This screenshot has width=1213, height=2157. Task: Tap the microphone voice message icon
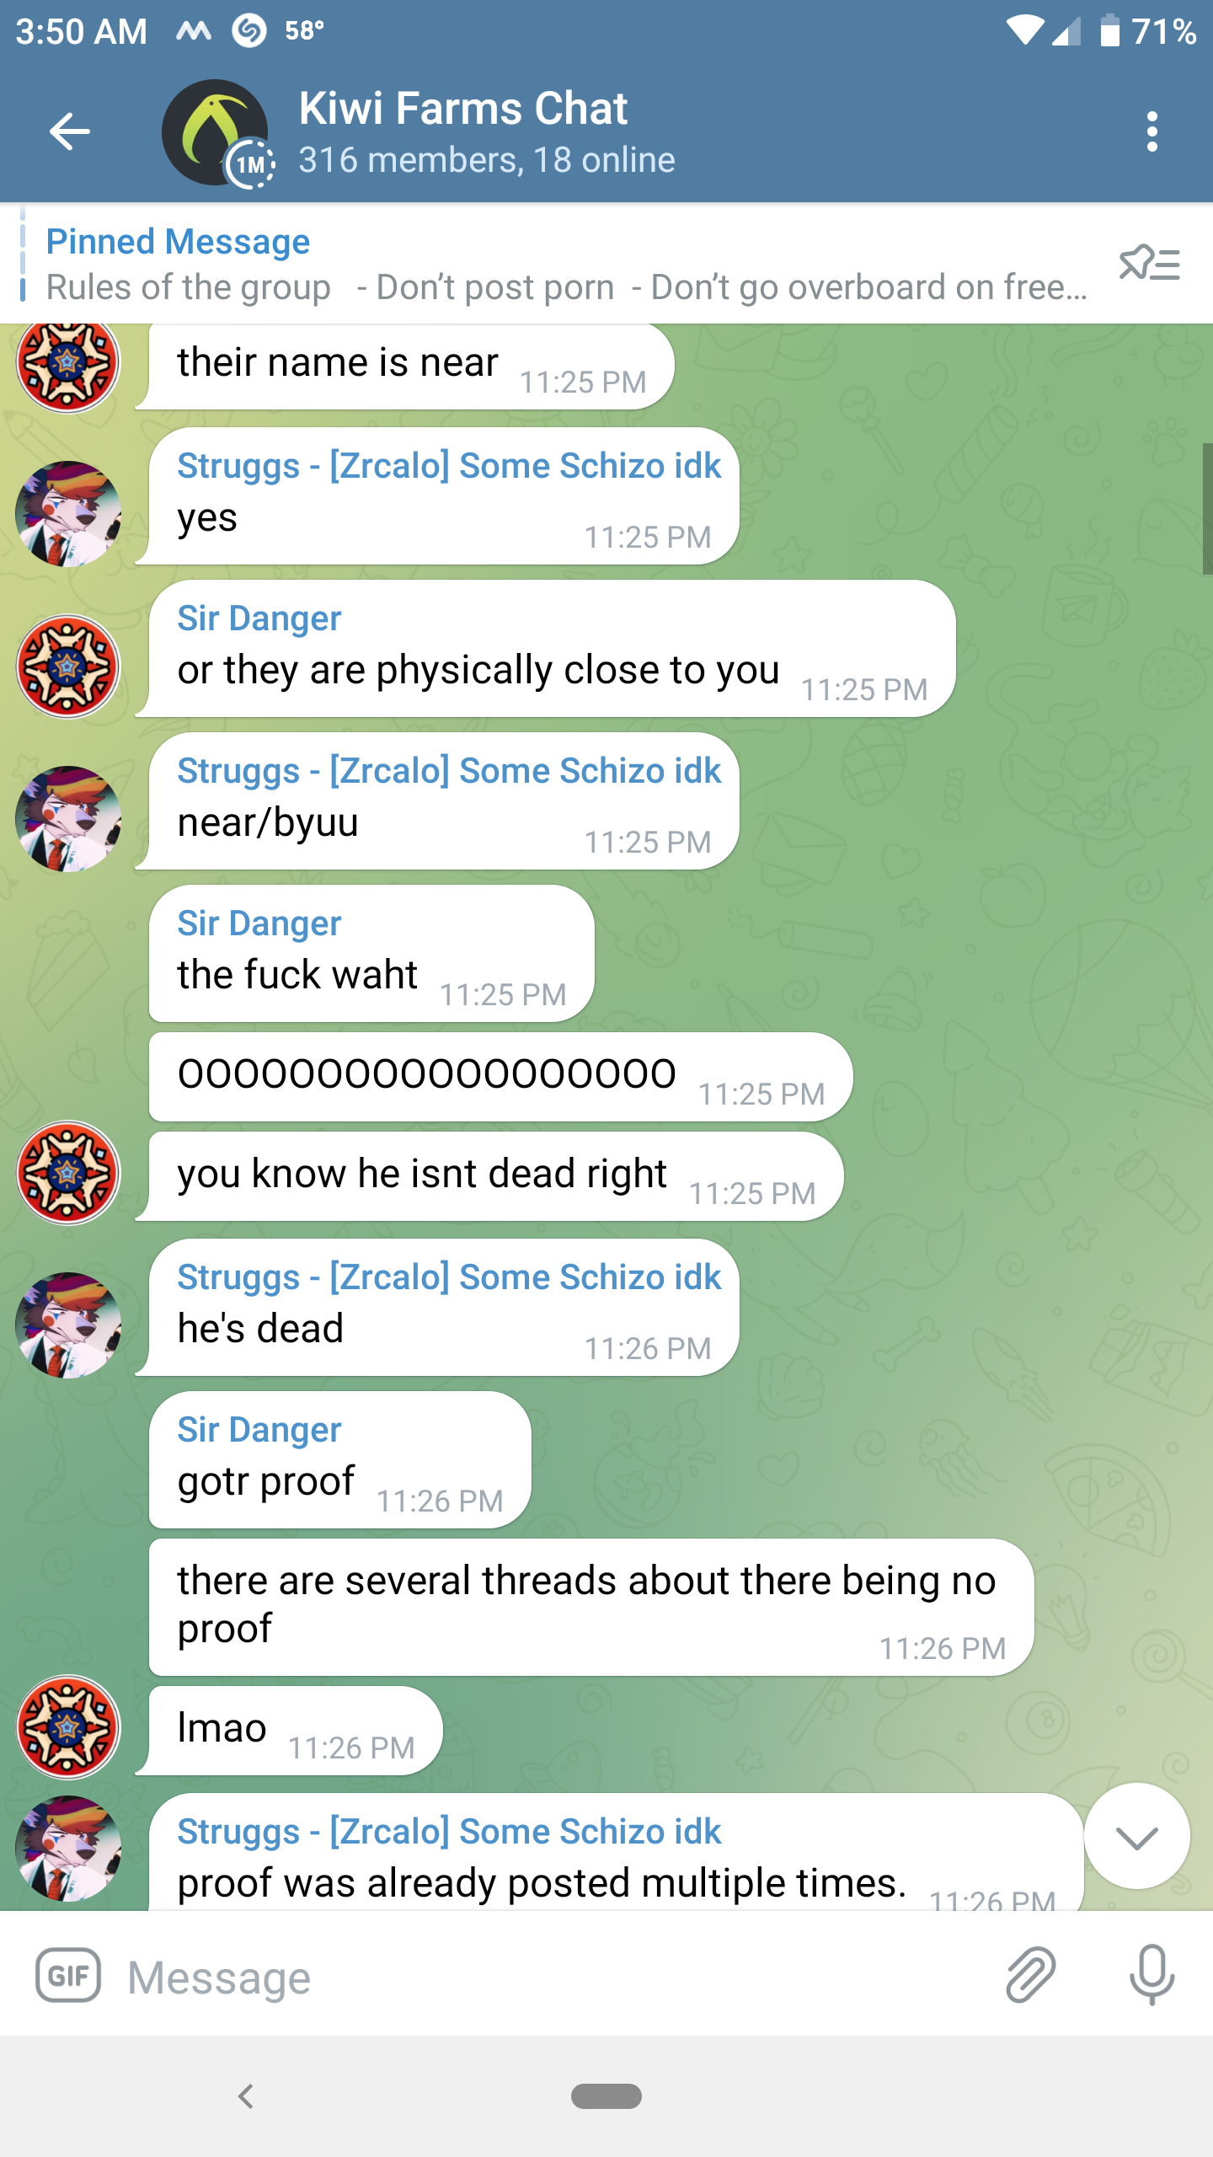coord(1152,1974)
